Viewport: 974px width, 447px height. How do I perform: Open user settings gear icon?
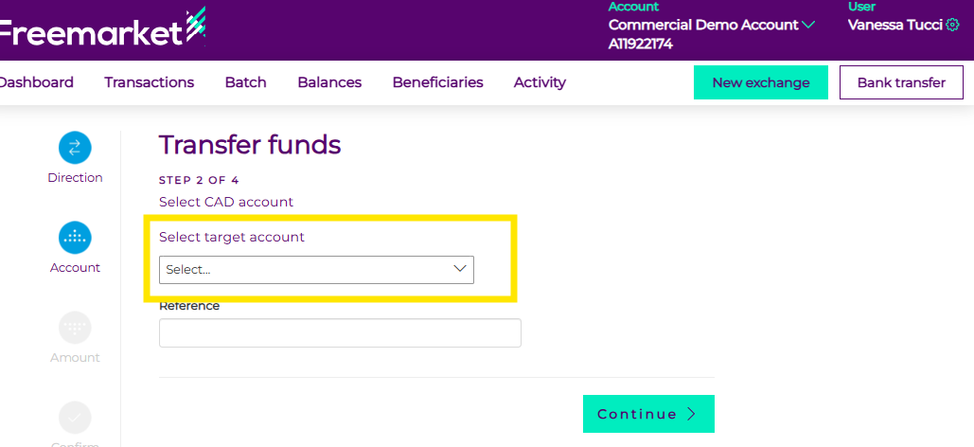pos(952,25)
